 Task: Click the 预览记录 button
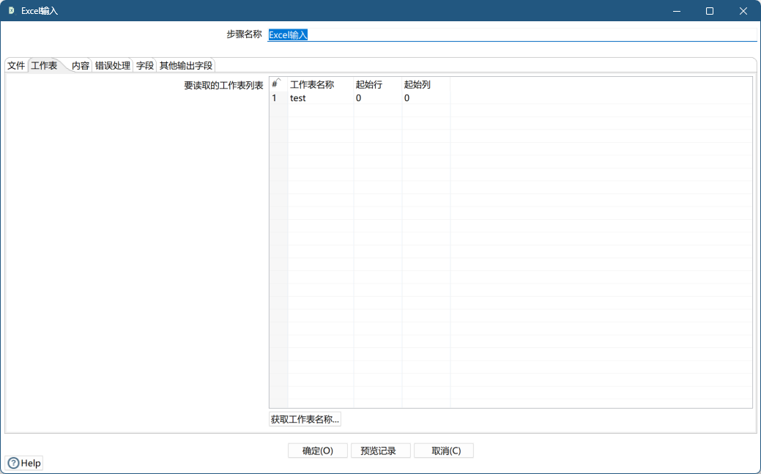380,450
